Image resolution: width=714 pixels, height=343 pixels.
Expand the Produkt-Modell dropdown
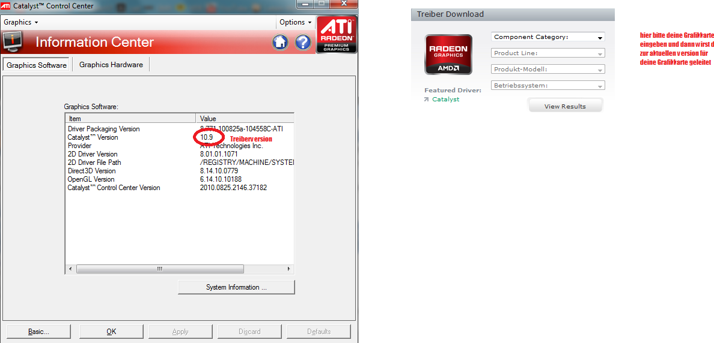pos(548,69)
